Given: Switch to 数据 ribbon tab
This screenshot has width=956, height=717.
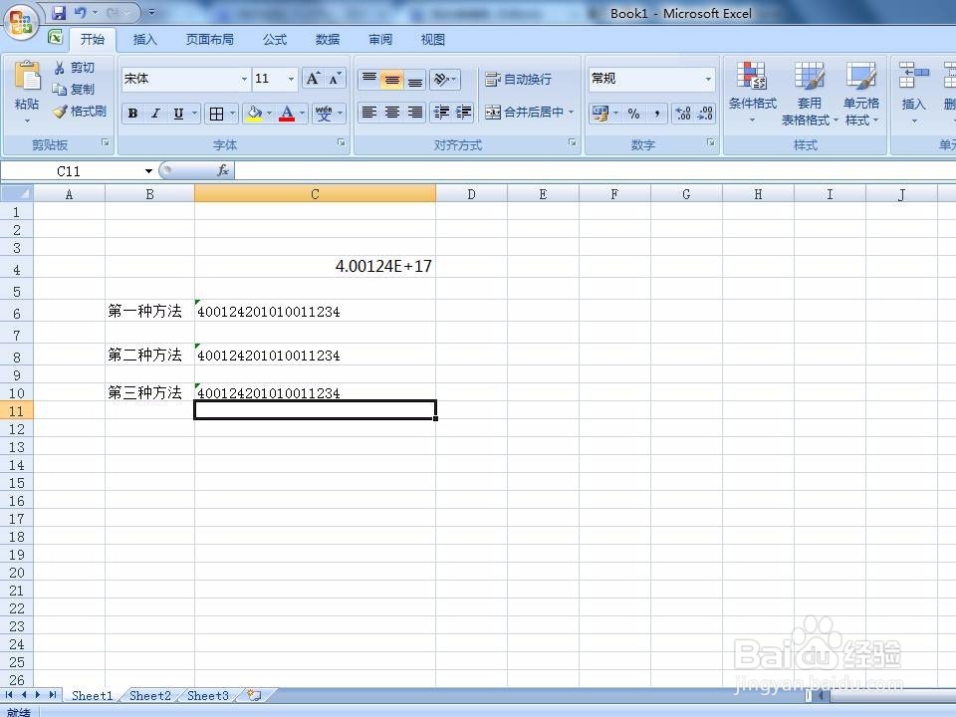Looking at the screenshot, I should tap(328, 40).
